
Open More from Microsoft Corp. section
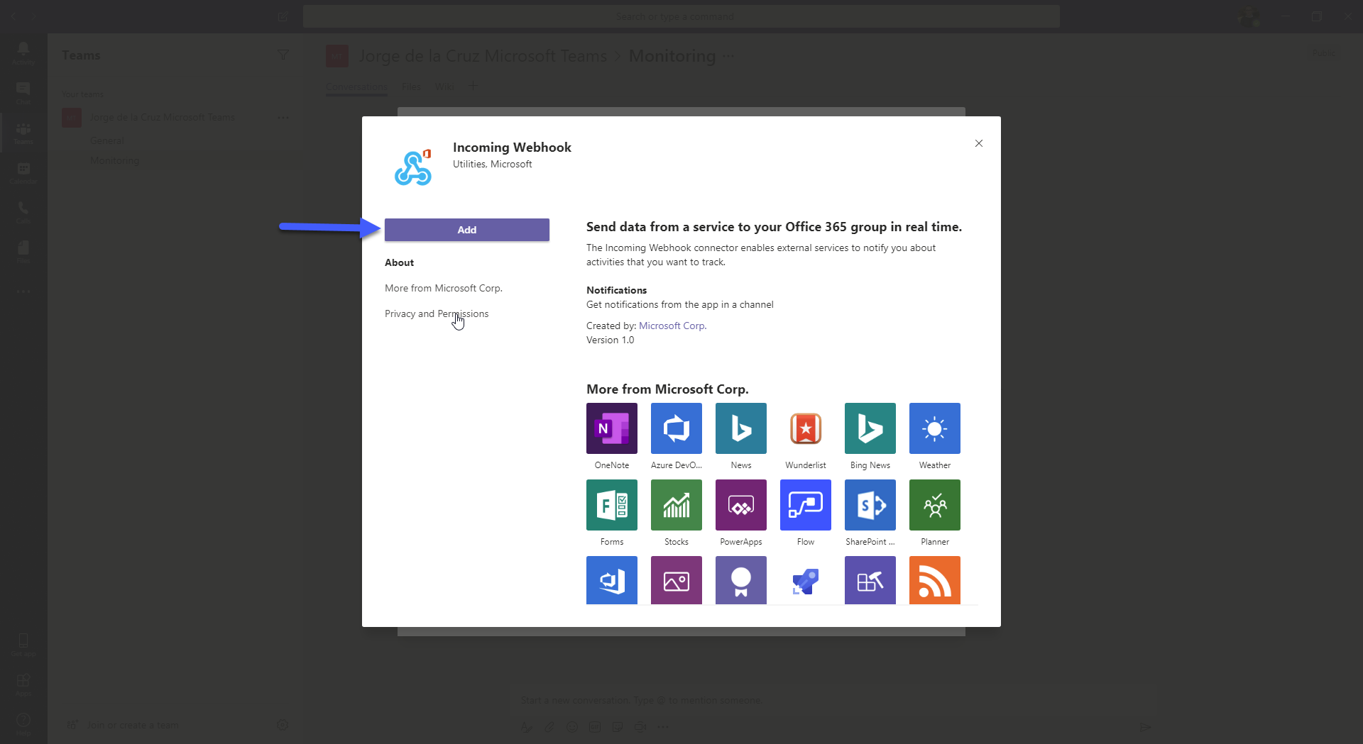pos(444,288)
